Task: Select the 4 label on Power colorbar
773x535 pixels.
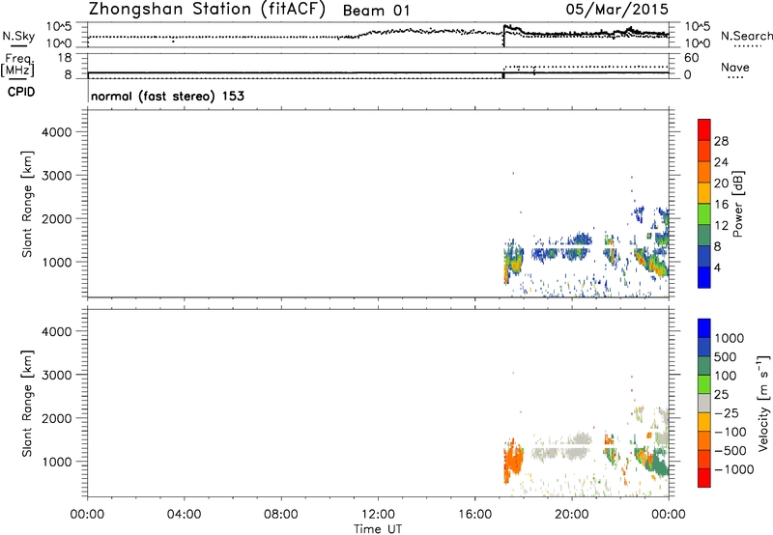Action: (717, 268)
